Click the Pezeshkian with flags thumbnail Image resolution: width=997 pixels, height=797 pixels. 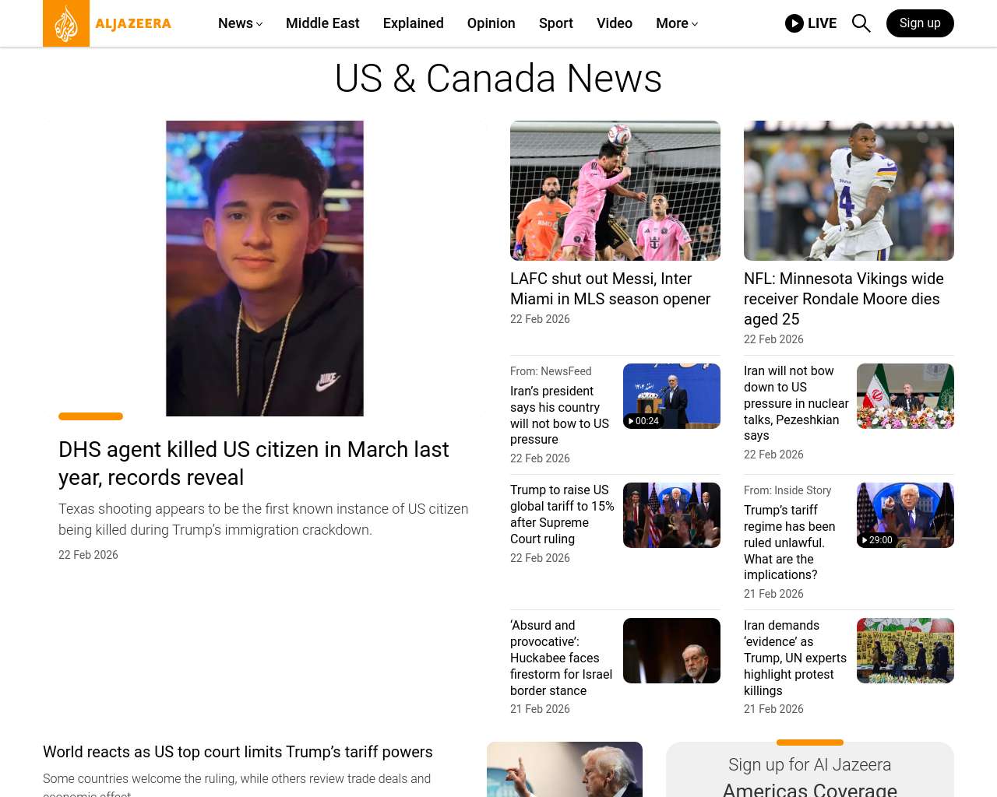coord(905,396)
